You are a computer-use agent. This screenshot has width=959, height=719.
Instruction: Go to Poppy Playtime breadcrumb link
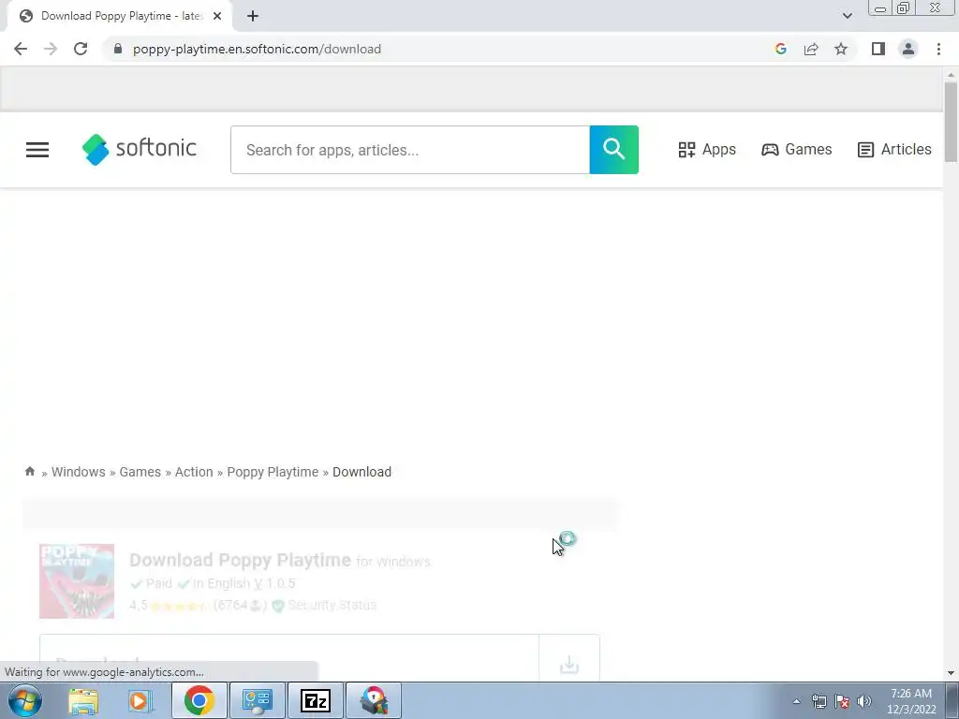pyautogui.click(x=273, y=472)
